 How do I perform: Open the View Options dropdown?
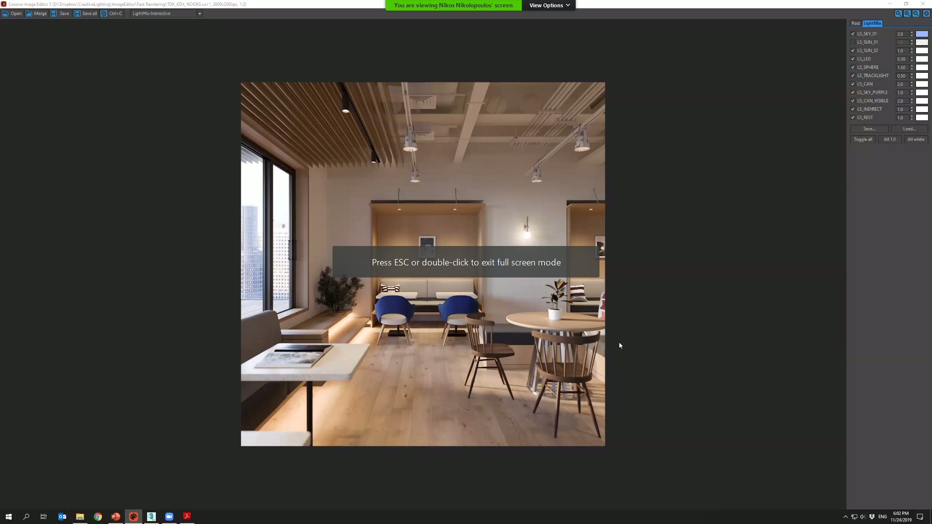(x=549, y=5)
